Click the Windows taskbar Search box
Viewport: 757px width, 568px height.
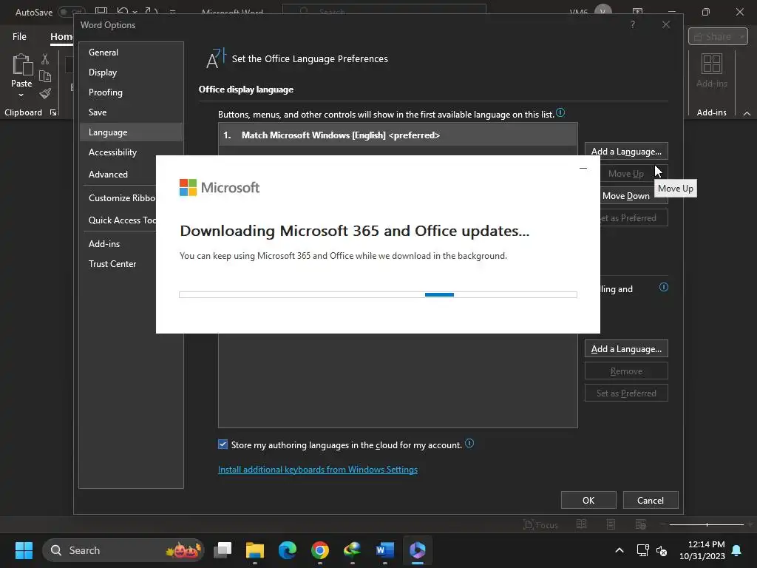[123, 550]
